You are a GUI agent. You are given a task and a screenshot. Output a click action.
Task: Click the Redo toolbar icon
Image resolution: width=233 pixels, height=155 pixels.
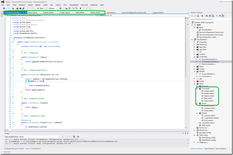point(32,8)
